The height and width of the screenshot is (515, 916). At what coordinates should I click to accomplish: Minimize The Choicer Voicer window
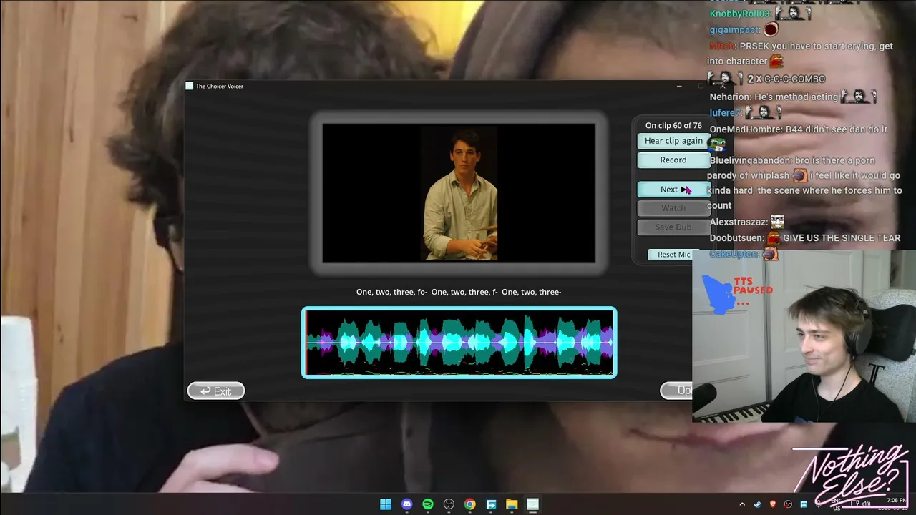click(678, 86)
